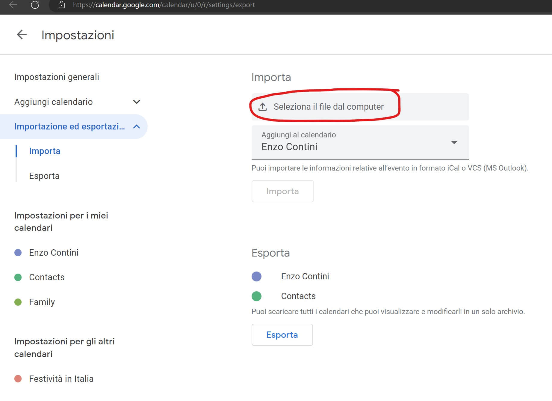This screenshot has height=401, width=552.
Task: Select Importa in the sidebar submenu
Action: click(45, 151)
